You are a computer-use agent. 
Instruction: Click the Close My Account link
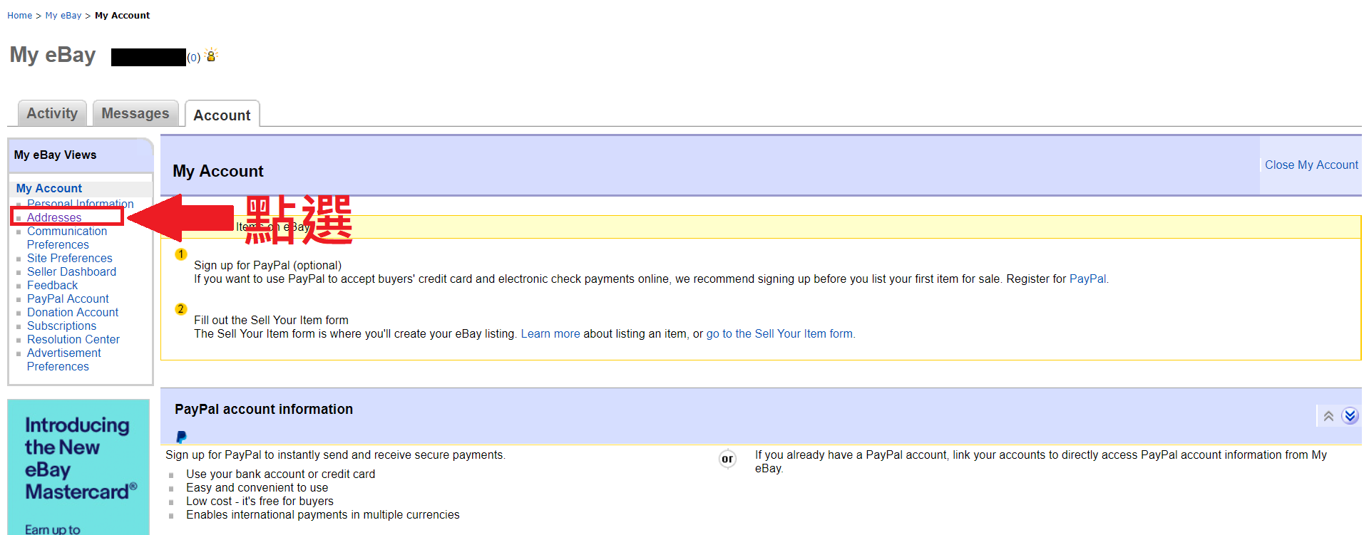(x=1311, y=165)
